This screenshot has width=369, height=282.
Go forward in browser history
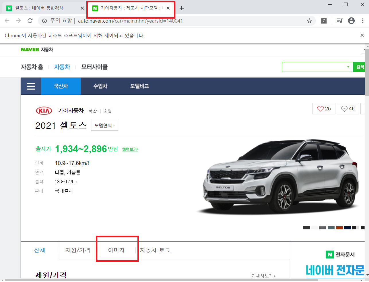tap(19, 21)
